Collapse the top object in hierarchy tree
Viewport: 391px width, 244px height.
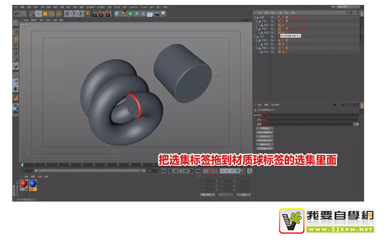[255, 17]
